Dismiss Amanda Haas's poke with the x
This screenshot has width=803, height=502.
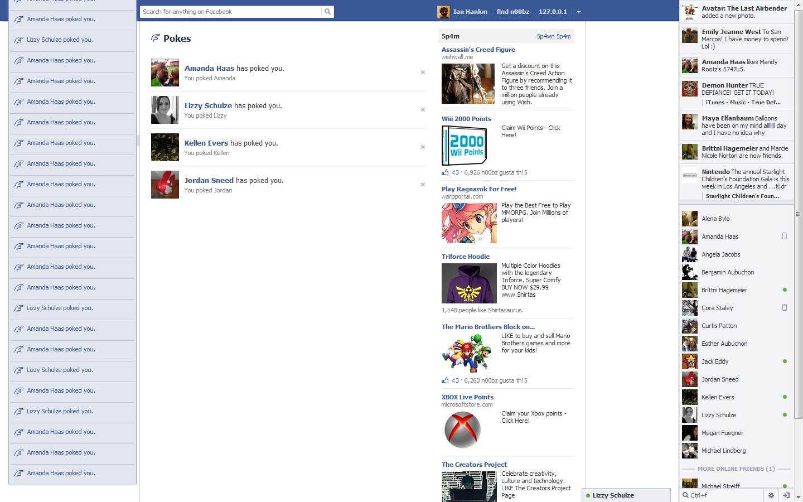point(423,72)
